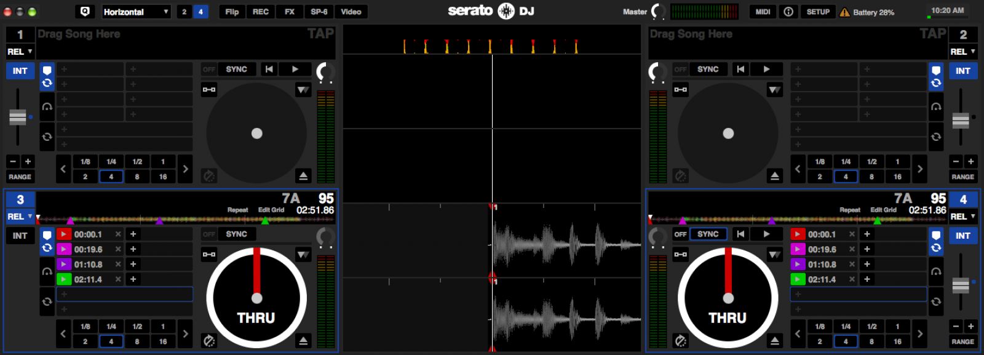This screenshot has width=984, height=355.
Task: Click the pitch fader on deck 4
Action: [960, 285]
